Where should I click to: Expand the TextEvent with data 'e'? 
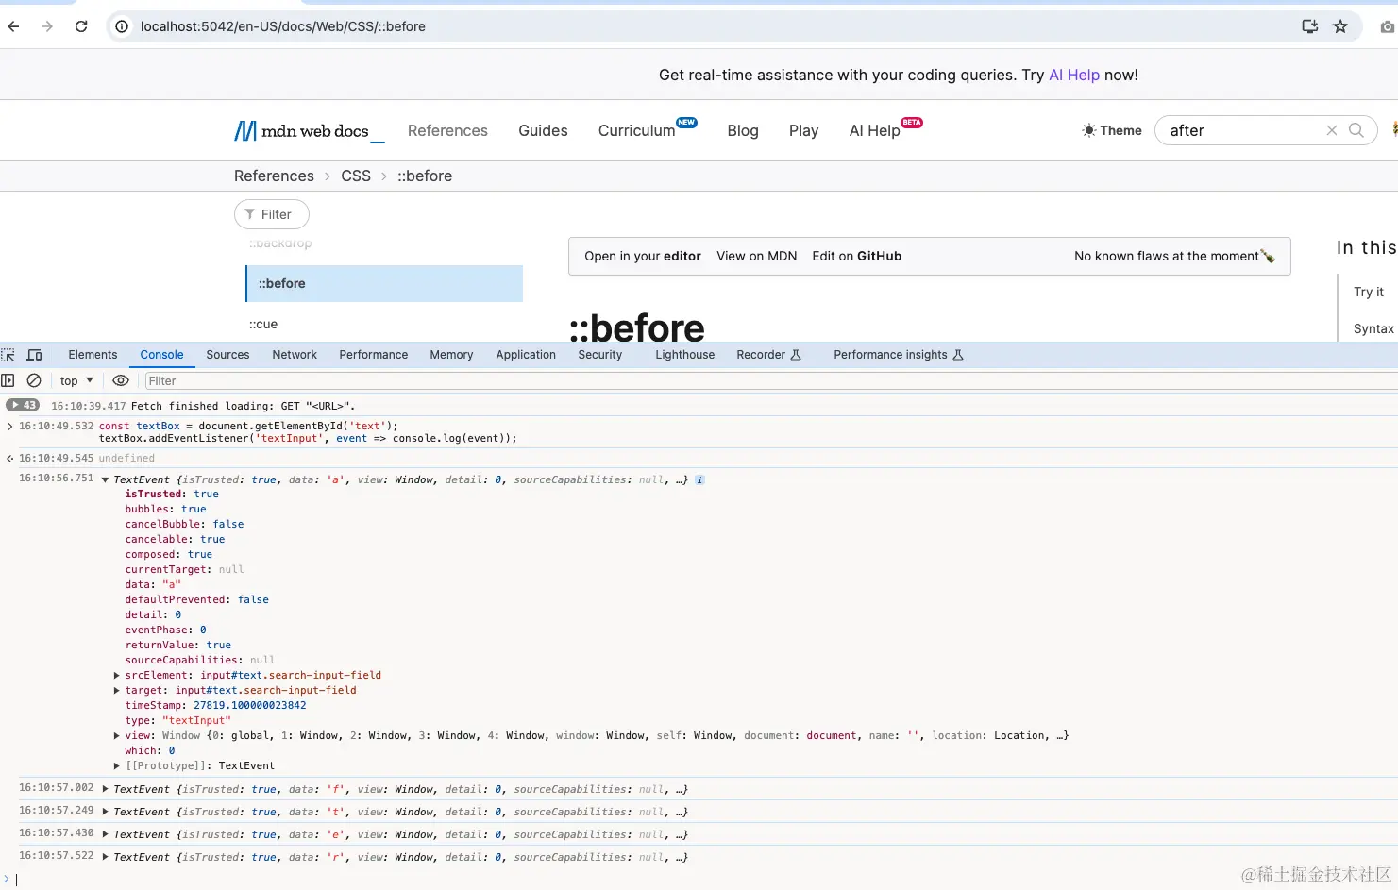pyautogui.click(x=105, y=834)
